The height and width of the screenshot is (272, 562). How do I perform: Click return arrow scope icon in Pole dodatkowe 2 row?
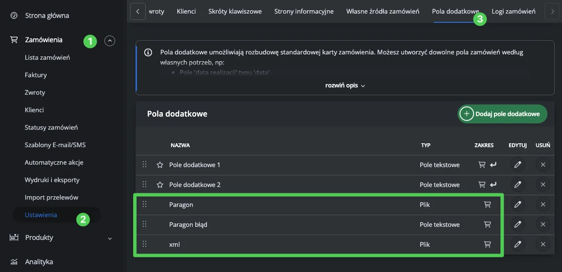tap(494, 185)
